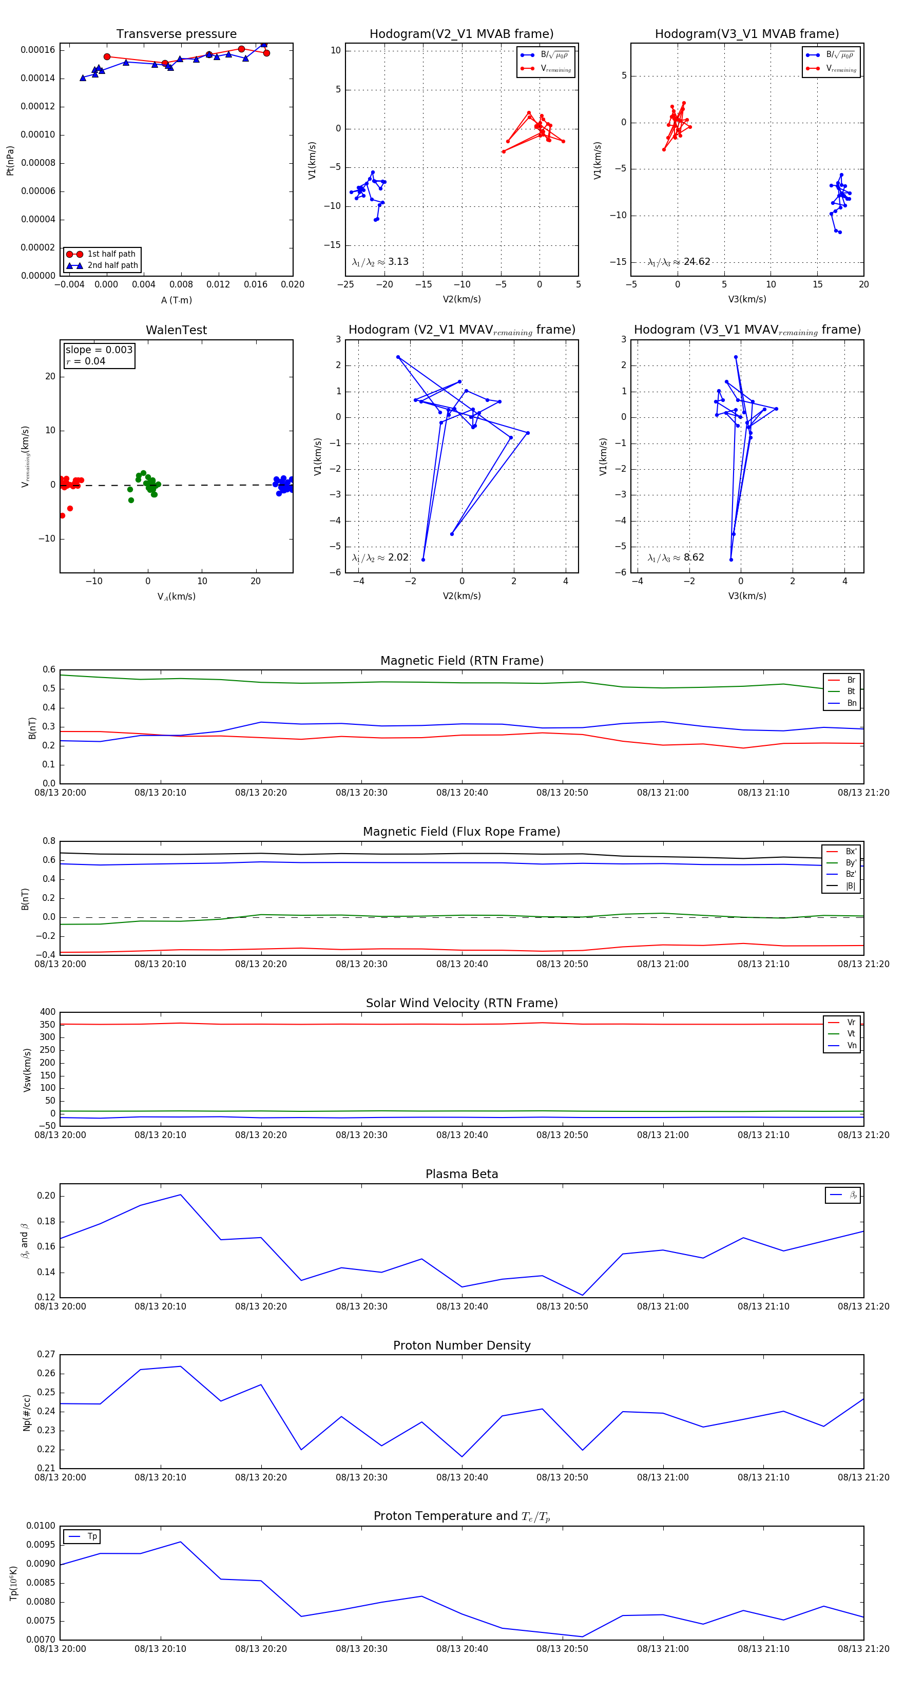Screen dimensions: 924x1694
Task: Click the Bx' legend entry
Action: click(x=841, y=852)
